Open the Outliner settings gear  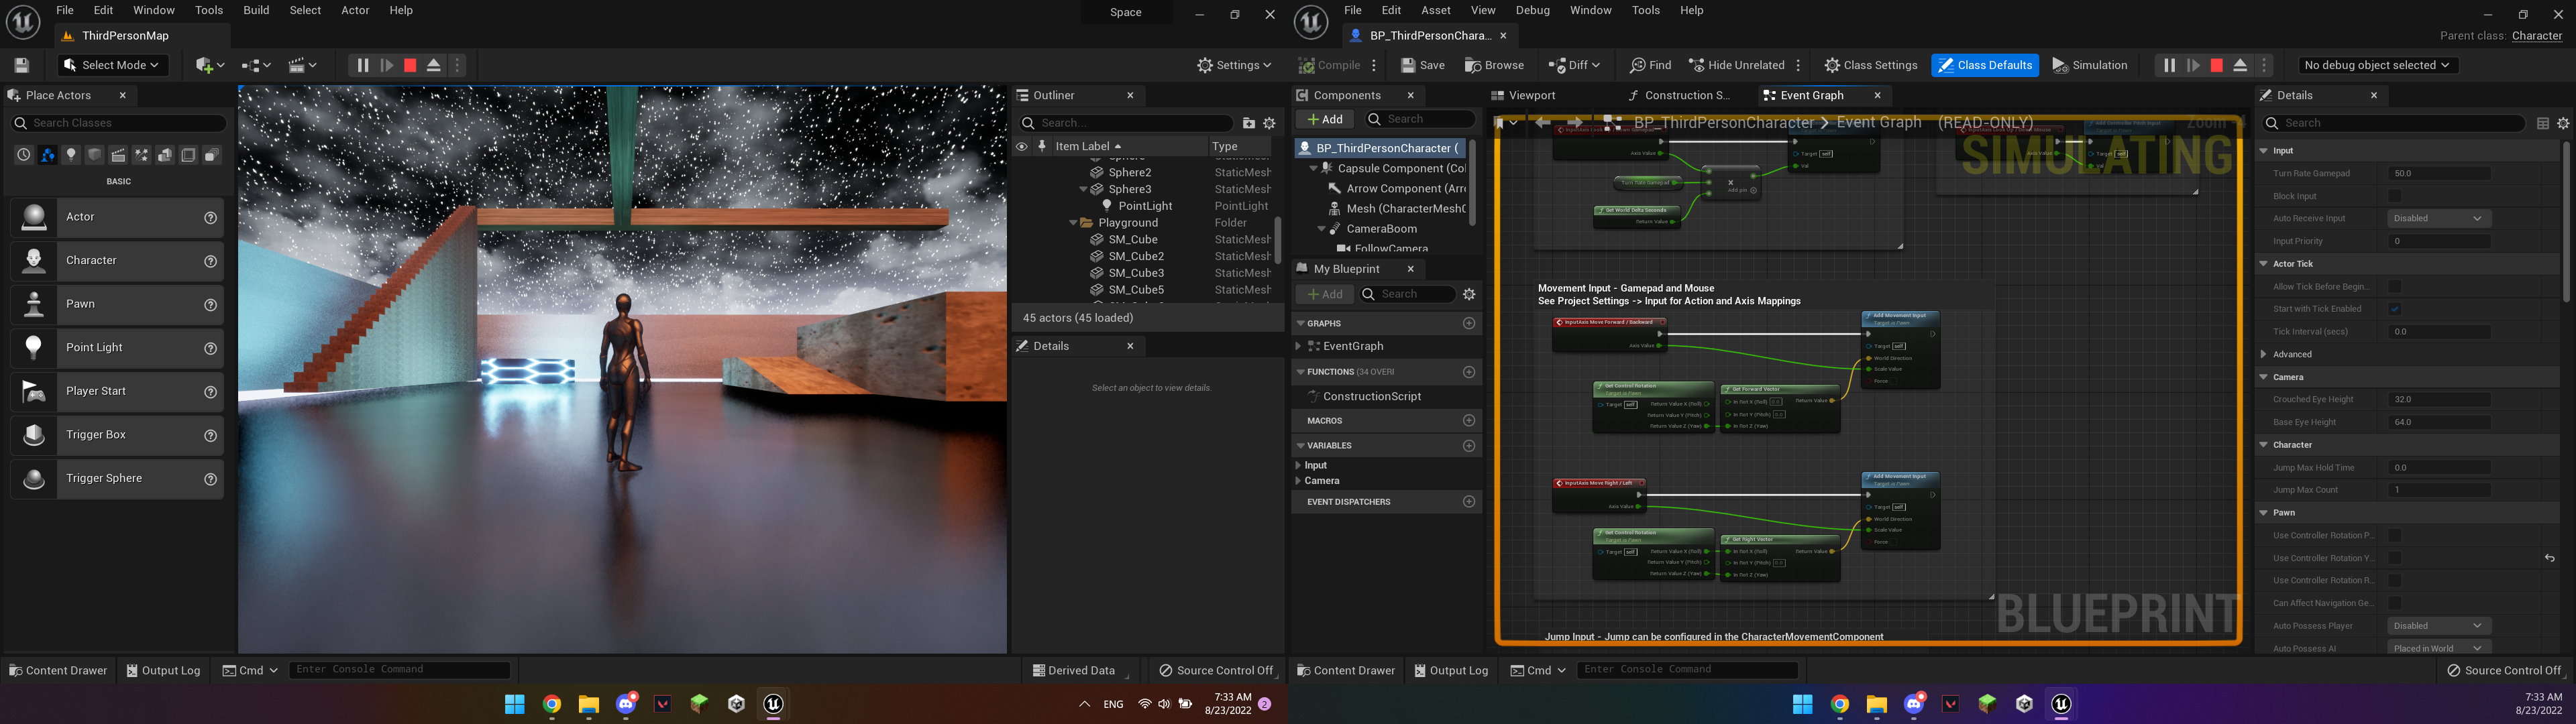[x=1269, y=123]
